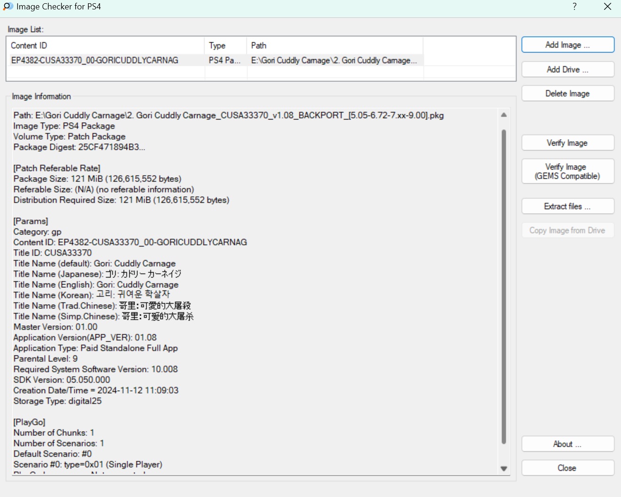The width and height of the screenshot is (621, 497).
Task: Click the help question mark button
Action: point(574,7)
